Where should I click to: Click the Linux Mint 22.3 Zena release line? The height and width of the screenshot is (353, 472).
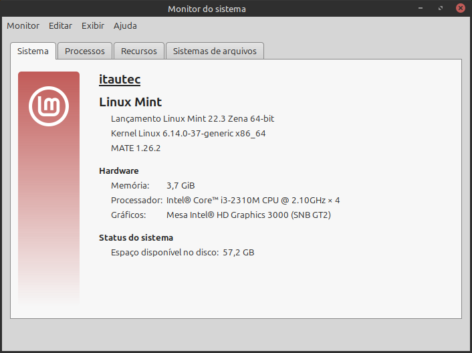click(x=193, y=118)
